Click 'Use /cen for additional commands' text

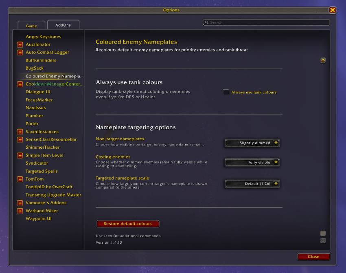(x=128, y=236)
